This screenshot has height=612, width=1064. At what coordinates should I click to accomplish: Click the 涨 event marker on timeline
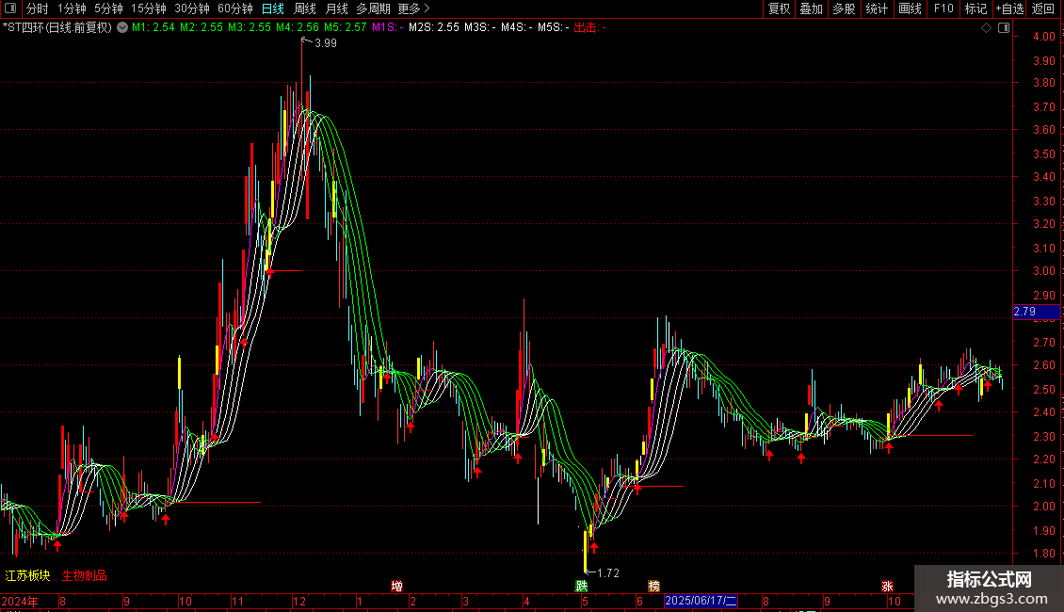click(888, 587)
